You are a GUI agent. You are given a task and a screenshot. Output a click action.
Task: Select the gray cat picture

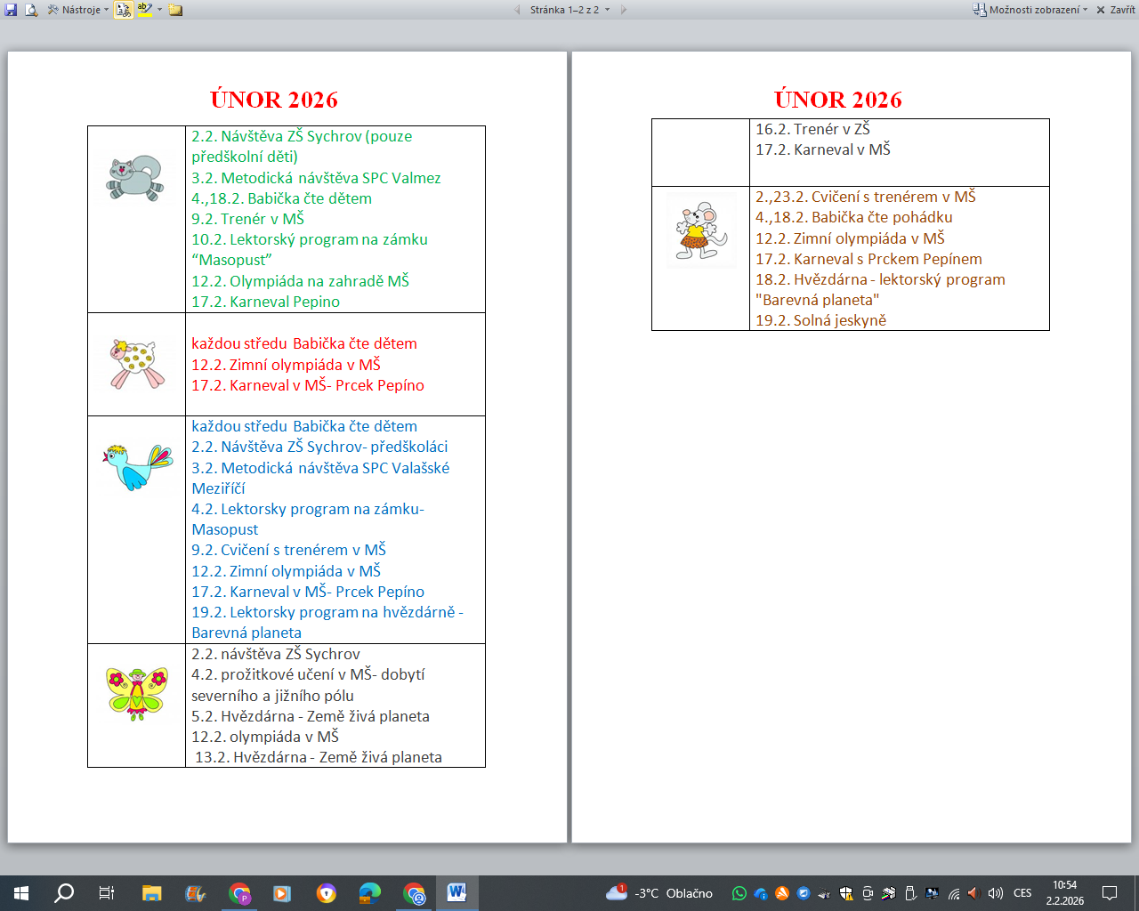click(x=135, y=177)
